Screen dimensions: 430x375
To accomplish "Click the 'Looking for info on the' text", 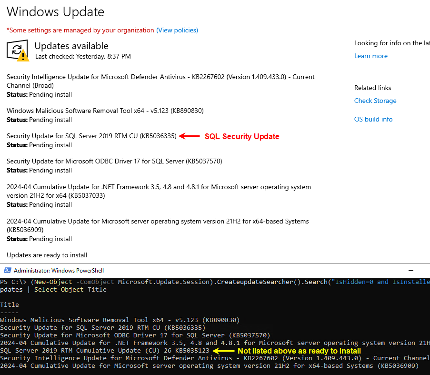I will (392, 43).
